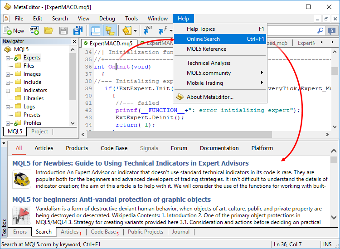The image size is (340, 249).
Task: Click the code editor vertical scrollbar thumb
Action: click(x=335, y=71)
